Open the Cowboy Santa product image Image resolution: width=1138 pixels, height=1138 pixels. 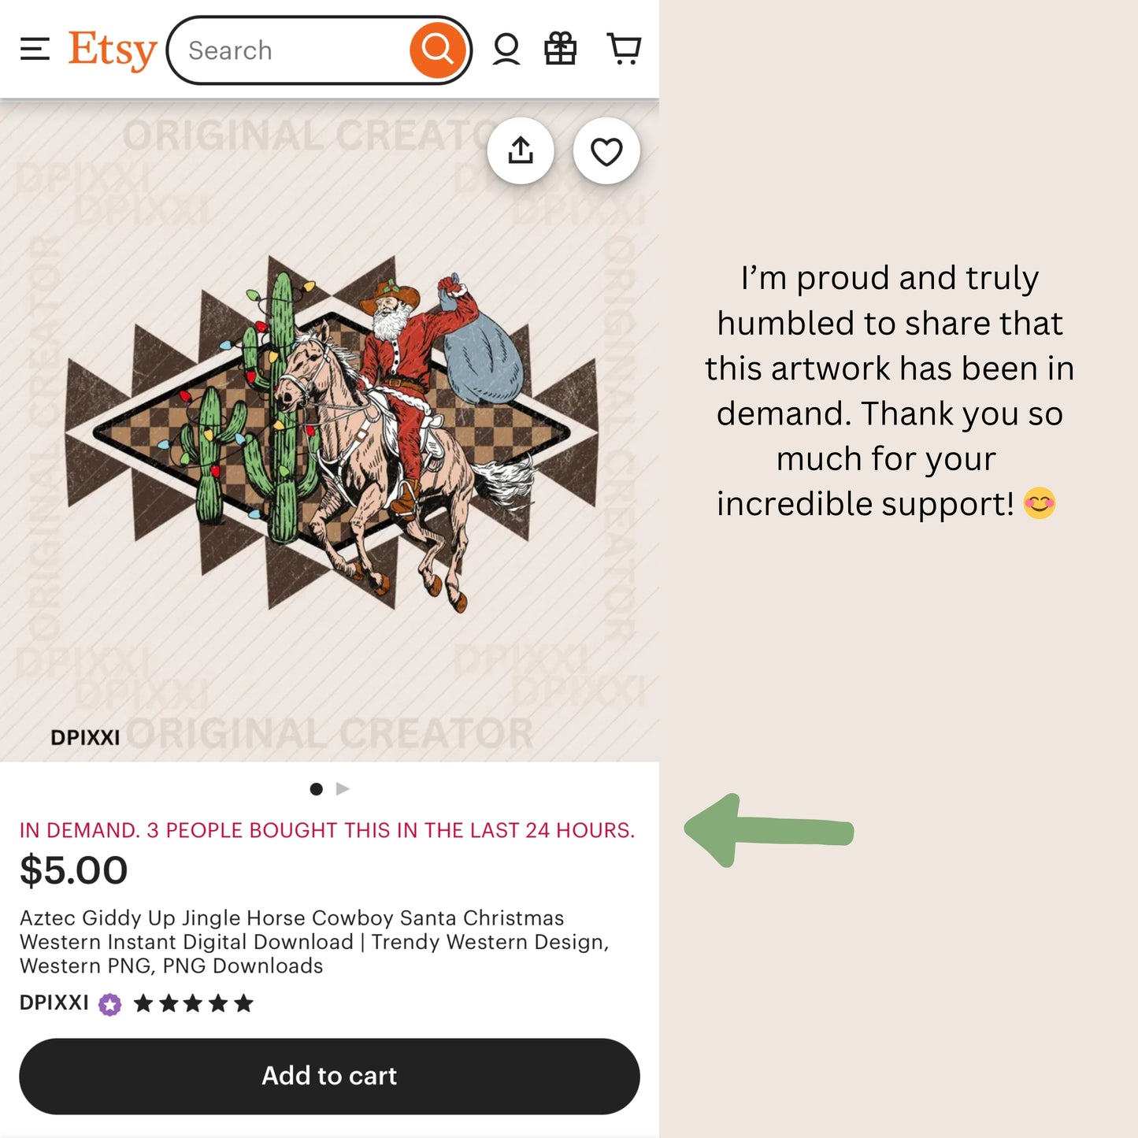(x=331, y=433)
